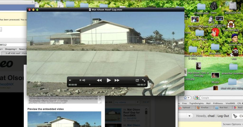The image size is (243, 127).
Task: Open the VitalBMX bookmark
Action: tap(230, 103)
